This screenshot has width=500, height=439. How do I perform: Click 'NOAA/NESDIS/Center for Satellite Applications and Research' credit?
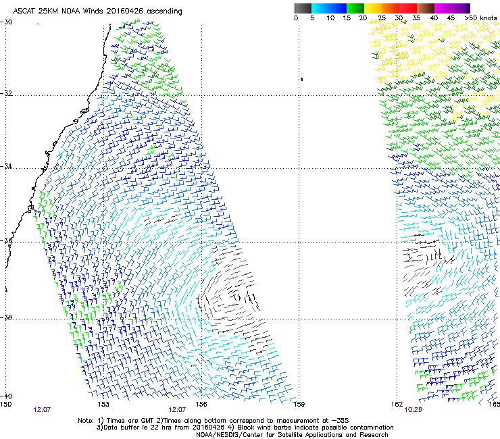pyautogui.click(x=292, y=435)
